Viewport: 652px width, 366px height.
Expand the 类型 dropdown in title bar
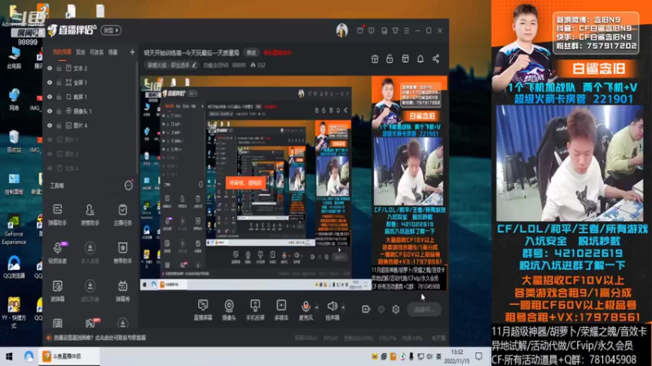point(111,30)
